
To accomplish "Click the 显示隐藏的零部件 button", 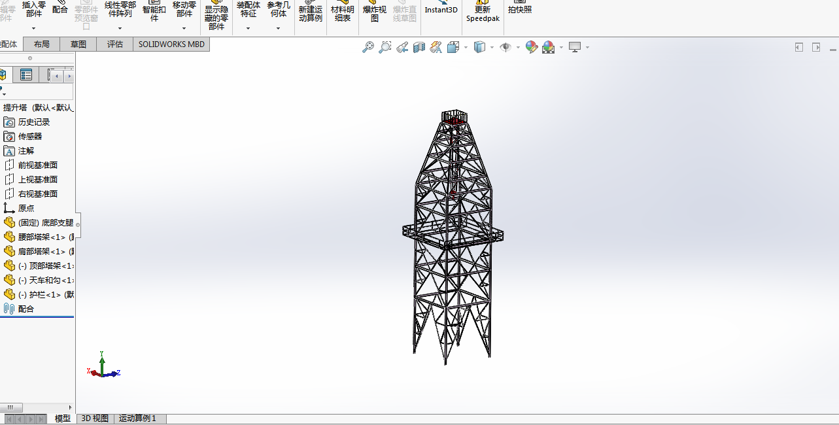I will (216, 16).
